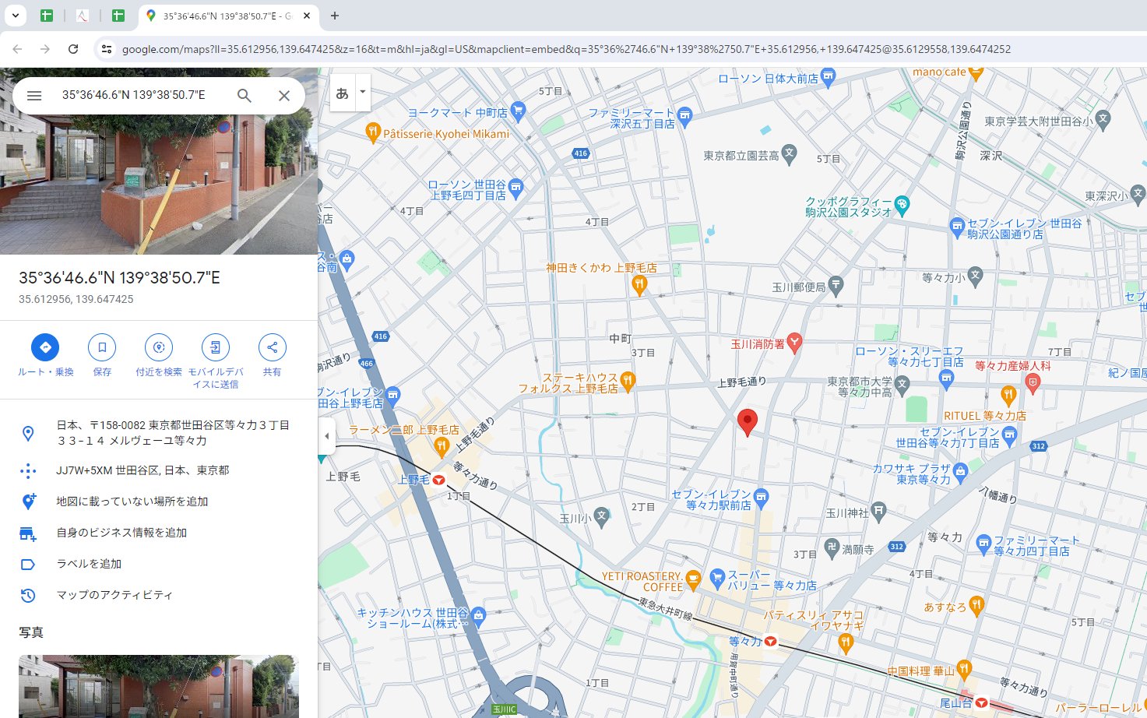Click the クックパグラフィー駒沢公園スタジオ marker

pyautogui.click(x=902, y=205)
